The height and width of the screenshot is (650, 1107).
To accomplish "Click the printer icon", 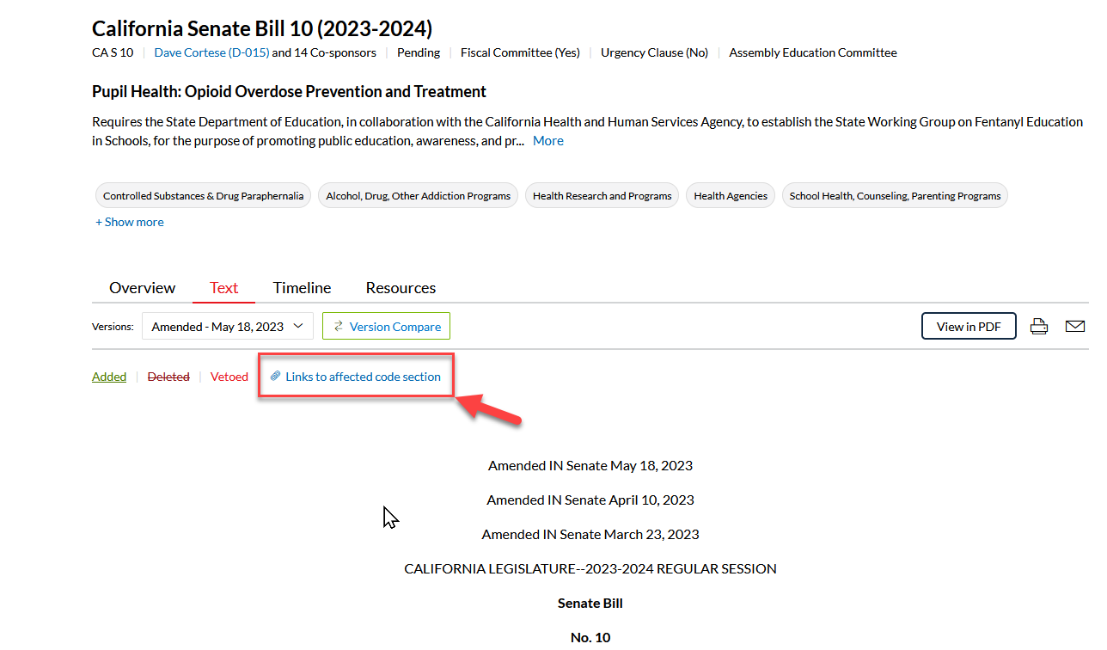I will click(1038, 327).
